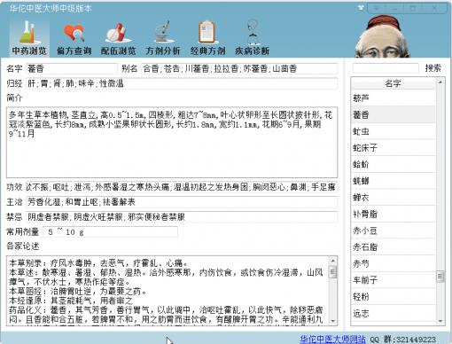Select 蝉衣 in the herb list
This screenshot has width=452, height=344.
(x=394, y=198)
